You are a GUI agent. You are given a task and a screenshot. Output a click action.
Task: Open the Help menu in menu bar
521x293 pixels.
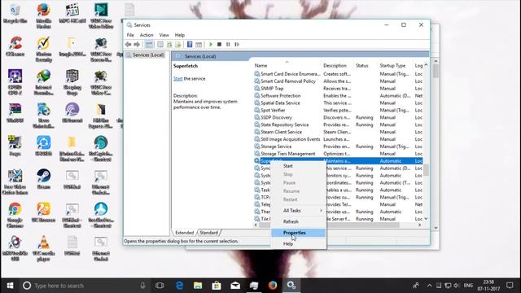click(x=180, y=35)
